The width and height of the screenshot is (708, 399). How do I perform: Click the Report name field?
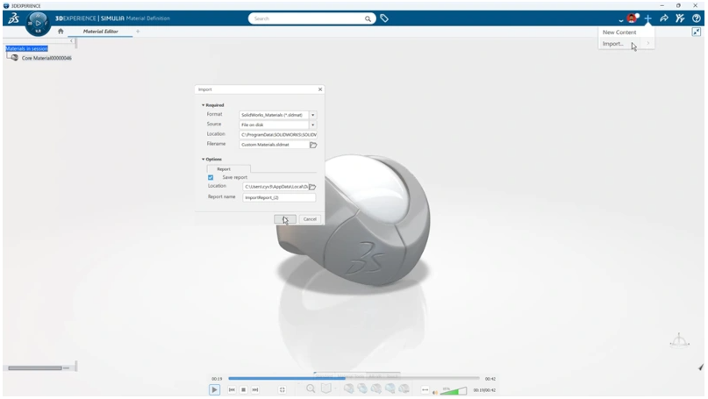[279, 197]
